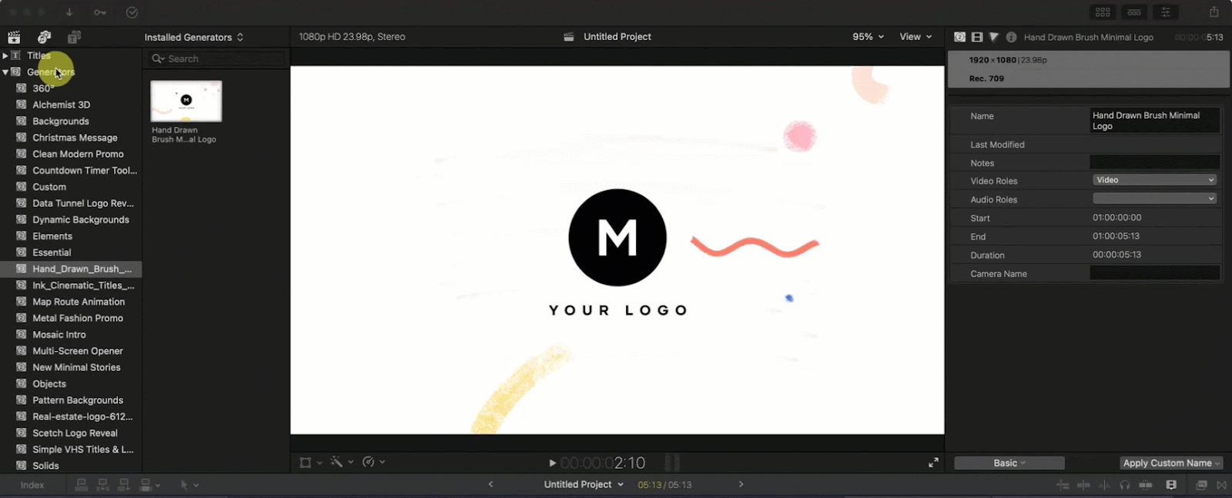Open the viewer zoom 95% dropdown

point(868,37)
